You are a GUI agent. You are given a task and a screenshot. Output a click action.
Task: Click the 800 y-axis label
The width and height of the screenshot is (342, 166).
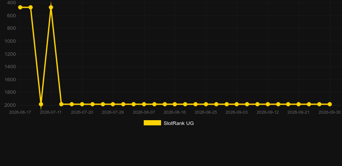click(11, 29)
